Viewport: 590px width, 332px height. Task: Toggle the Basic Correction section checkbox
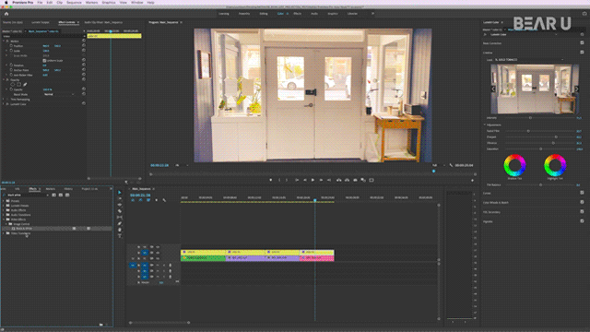582,43
